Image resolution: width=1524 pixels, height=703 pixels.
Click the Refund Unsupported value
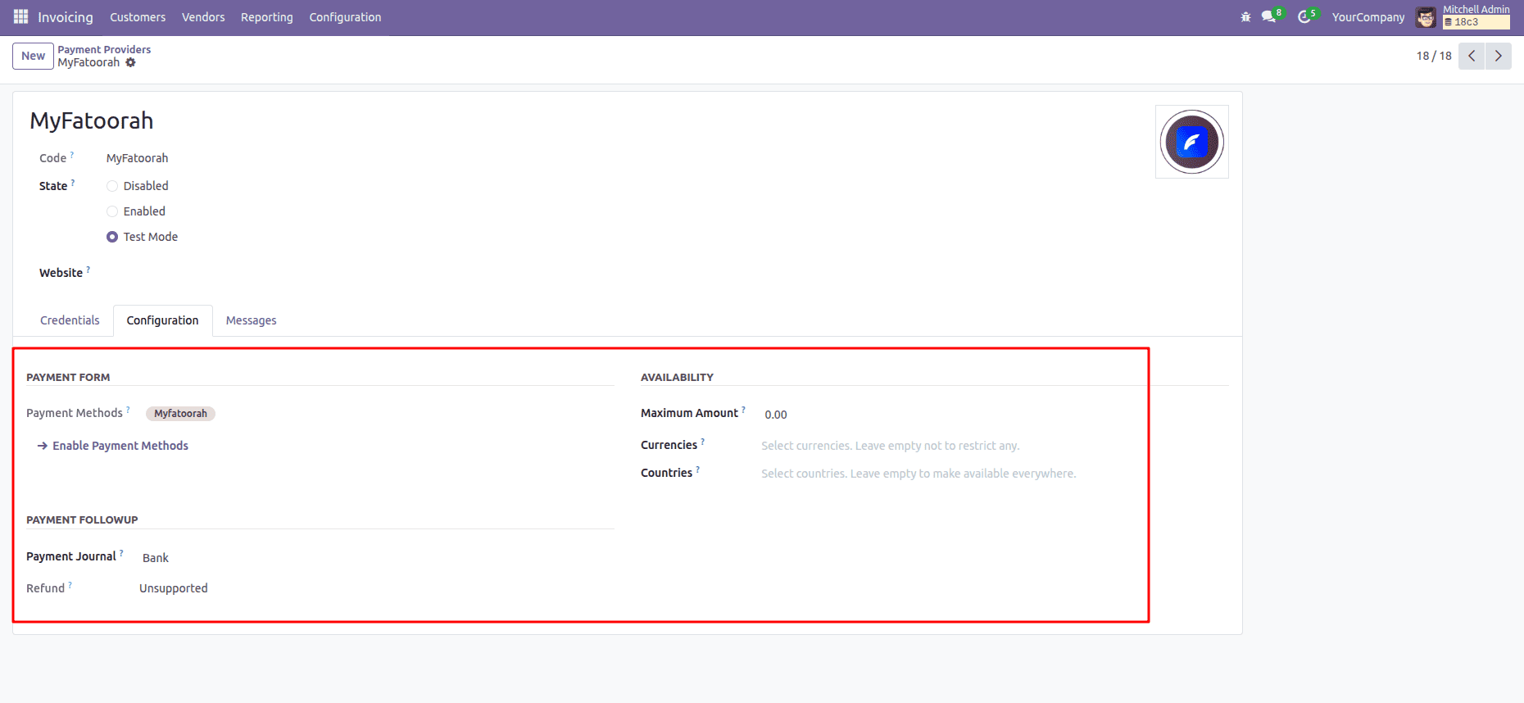pos(174,588)
